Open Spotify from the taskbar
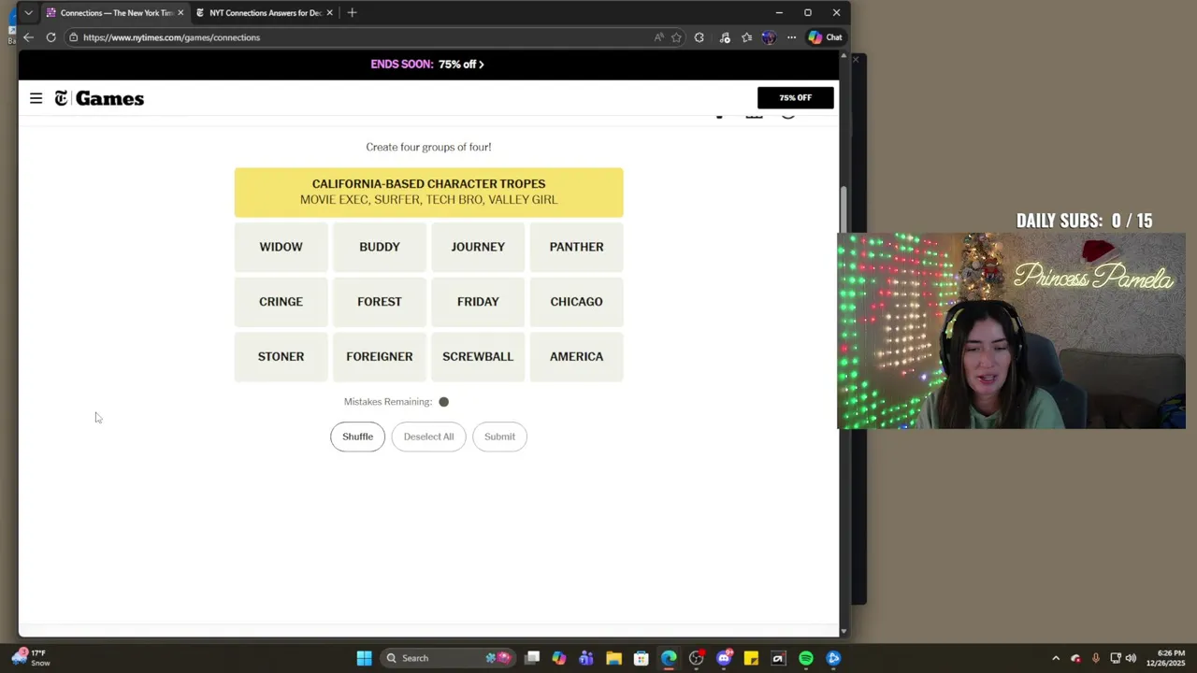 tap(806, 658)
